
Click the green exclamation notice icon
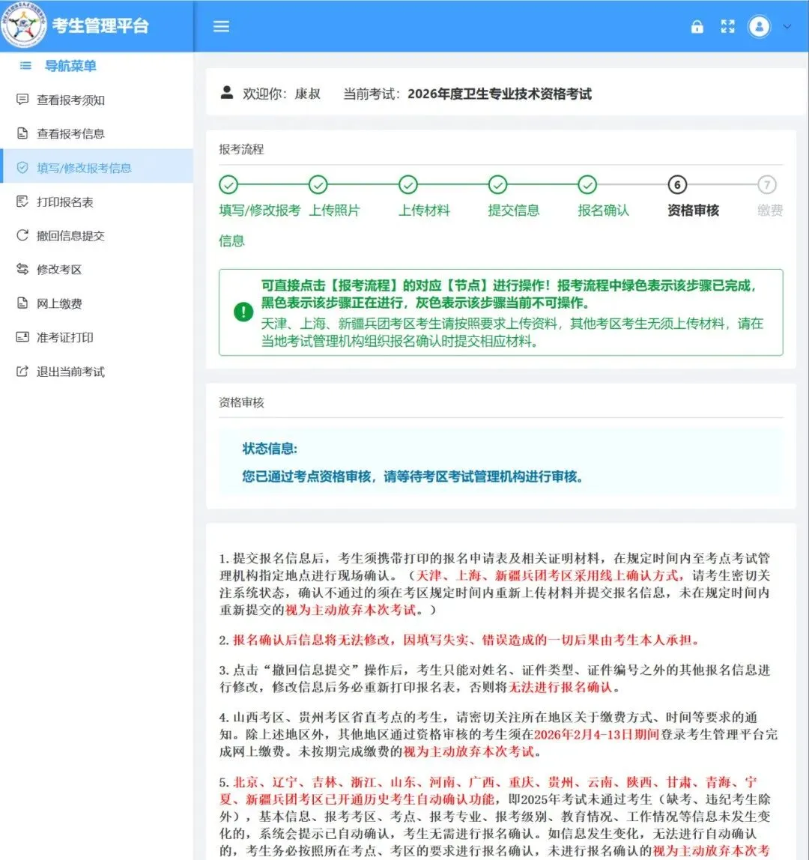tap(243, 312)
